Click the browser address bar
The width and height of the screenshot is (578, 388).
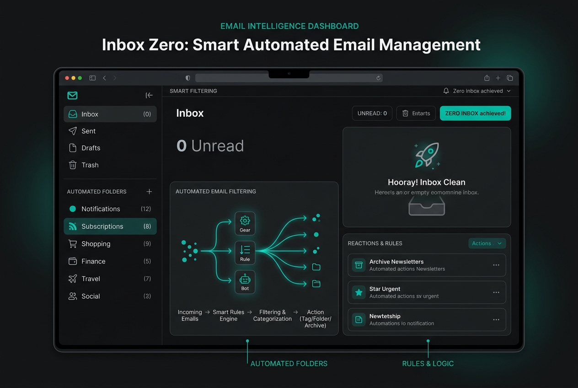pyautogui.click(x=289, y=78)
